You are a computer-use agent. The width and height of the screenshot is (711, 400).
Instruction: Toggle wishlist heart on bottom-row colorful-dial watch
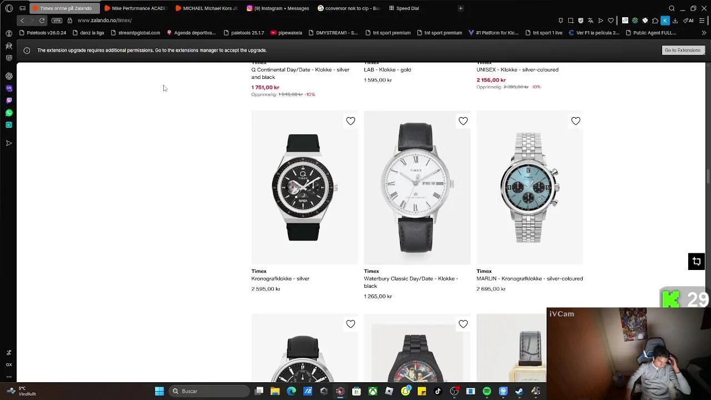click(x=463, y=324)
